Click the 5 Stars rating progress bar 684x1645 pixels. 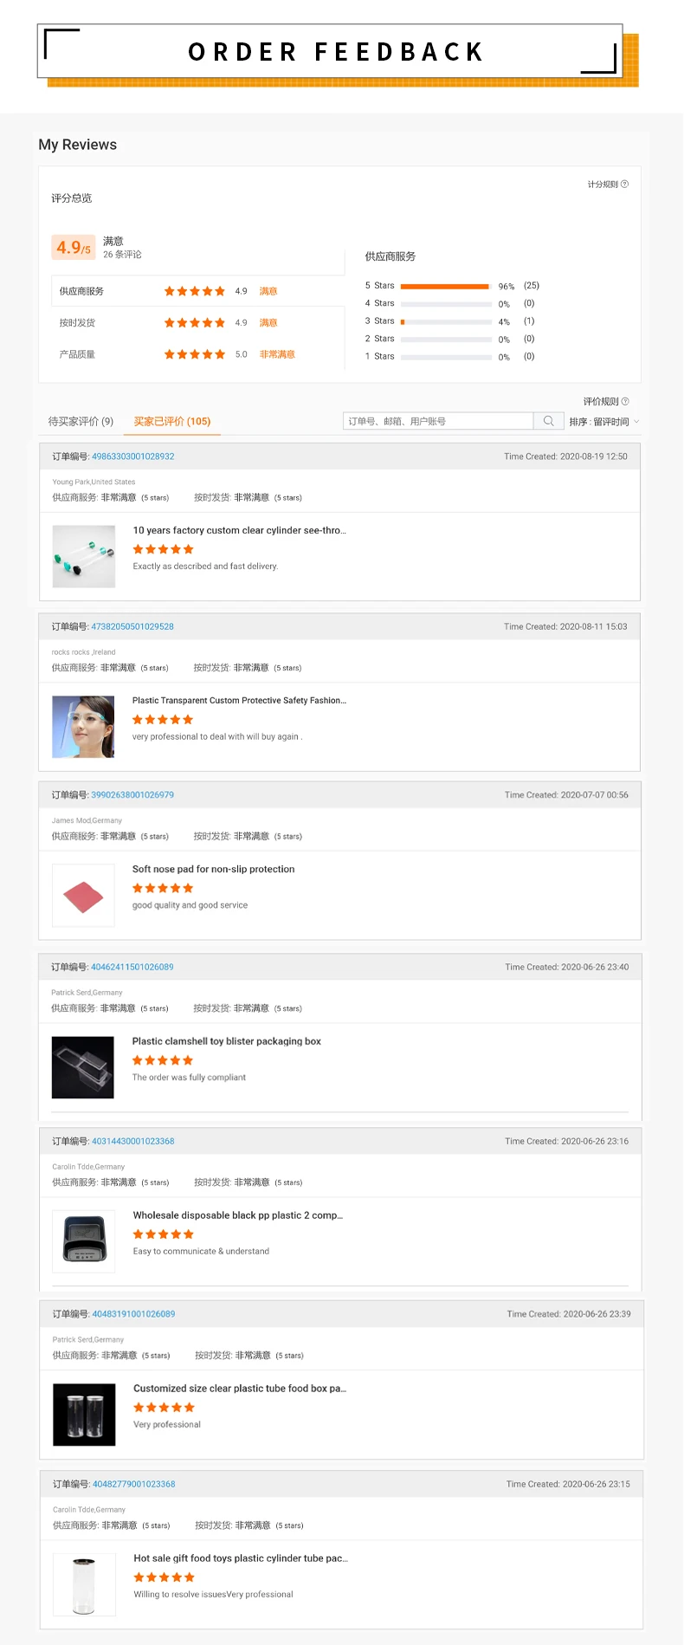(x=446, y=286)
